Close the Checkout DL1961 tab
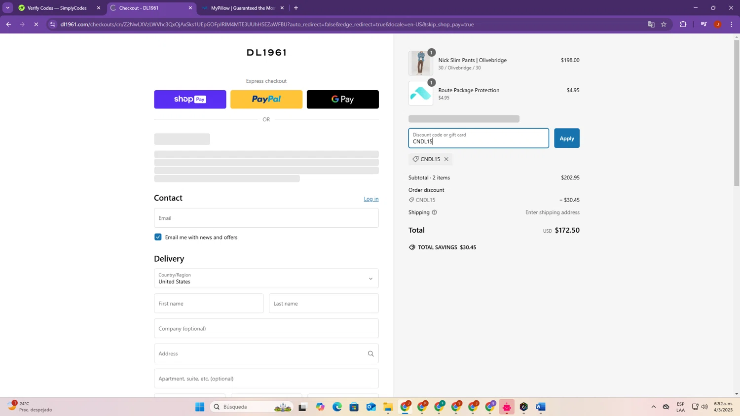Image resolution: width=740 pixels, height=416 pixels. click(190, 8)
